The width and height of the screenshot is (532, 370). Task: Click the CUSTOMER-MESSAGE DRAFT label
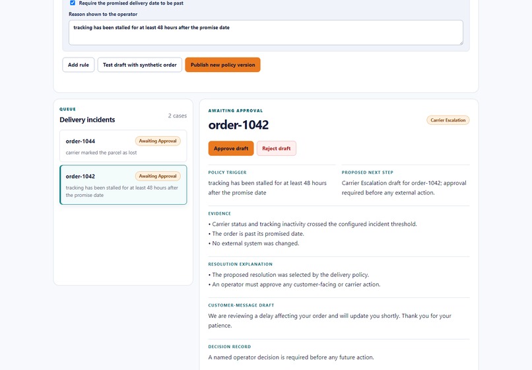(x=241, y=305)
